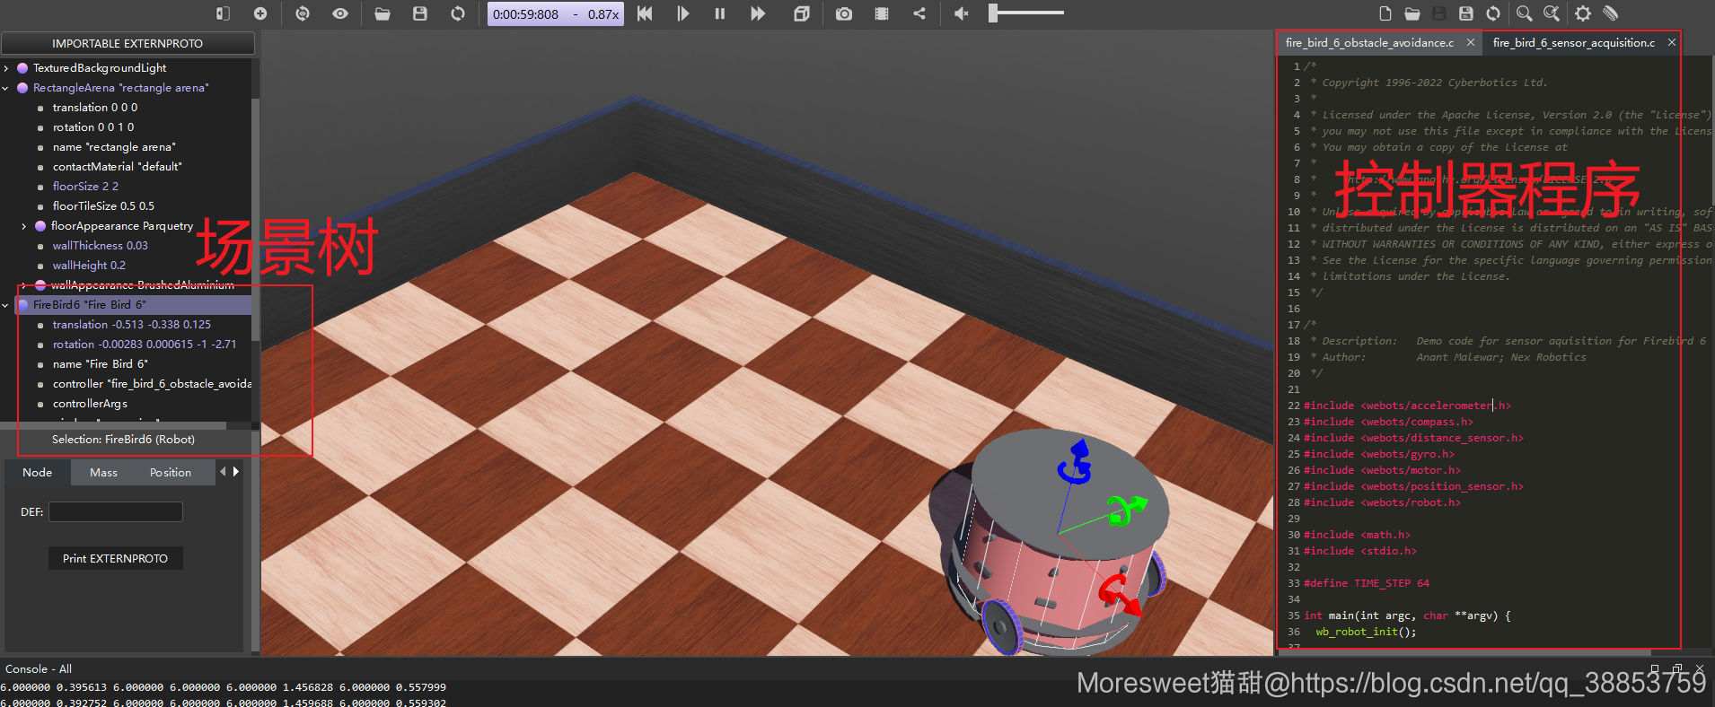
Task: Click the scene tree horizontal scrollbar
Action: tap(113, 425)
